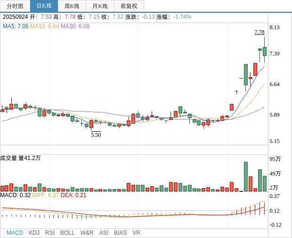The height and width of the screenshot is (238, 292).
Task: Click the 7.78 high price label
Action: pos(260,32)
